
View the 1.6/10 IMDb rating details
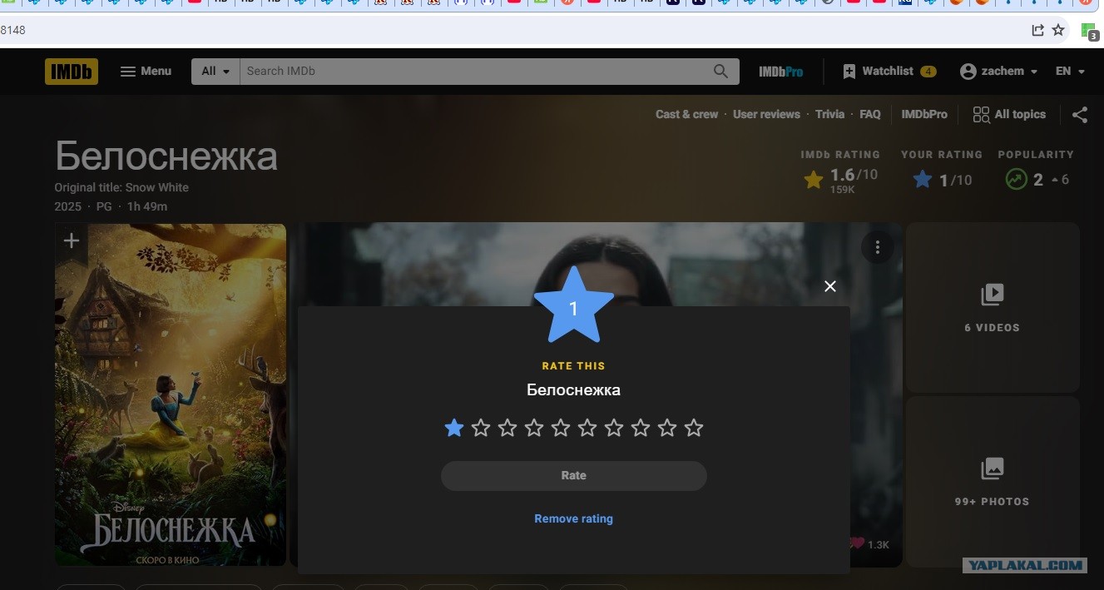[840, 179]
